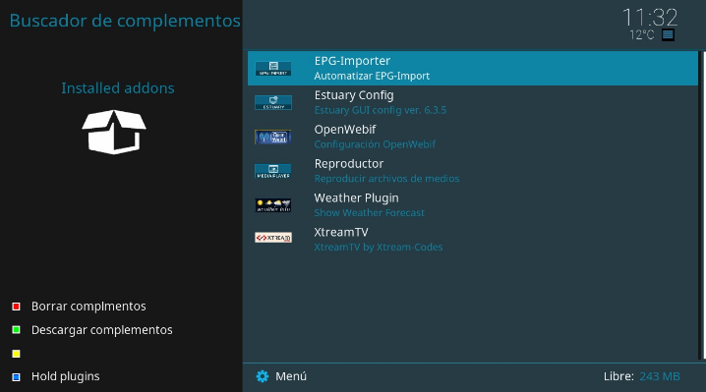This screenshot has height=392, width=706.
Task: Click the red Borrar complmentos key square
Action: [x=16, y=307]
